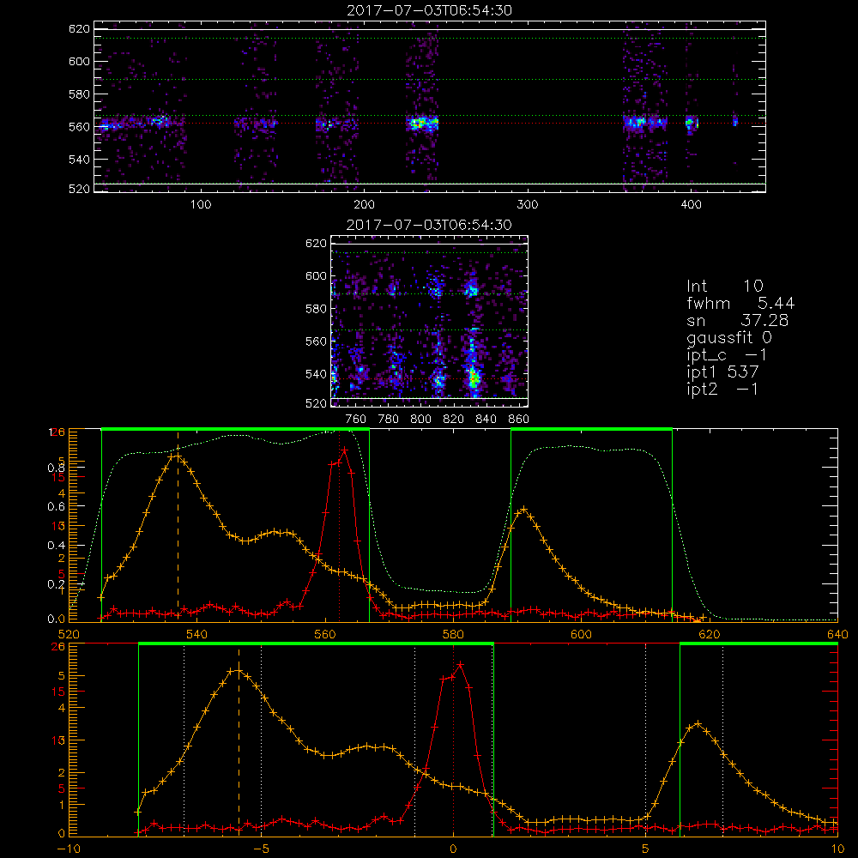Image resolution: width=858 pixels, height=858 pixels.
Task: Click brightest spot near 832 in middle panel
Action: pos(474,377)
